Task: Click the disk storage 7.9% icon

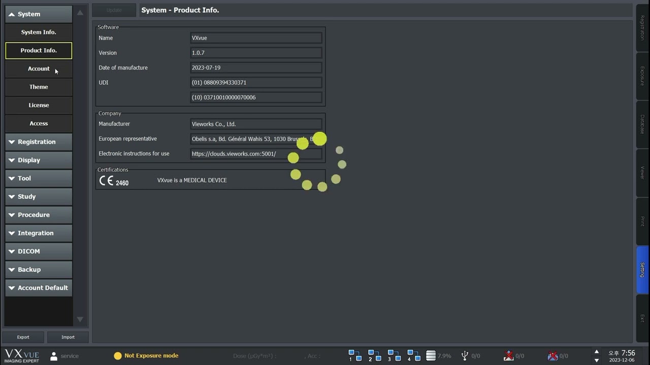Action: coord(431,355)
